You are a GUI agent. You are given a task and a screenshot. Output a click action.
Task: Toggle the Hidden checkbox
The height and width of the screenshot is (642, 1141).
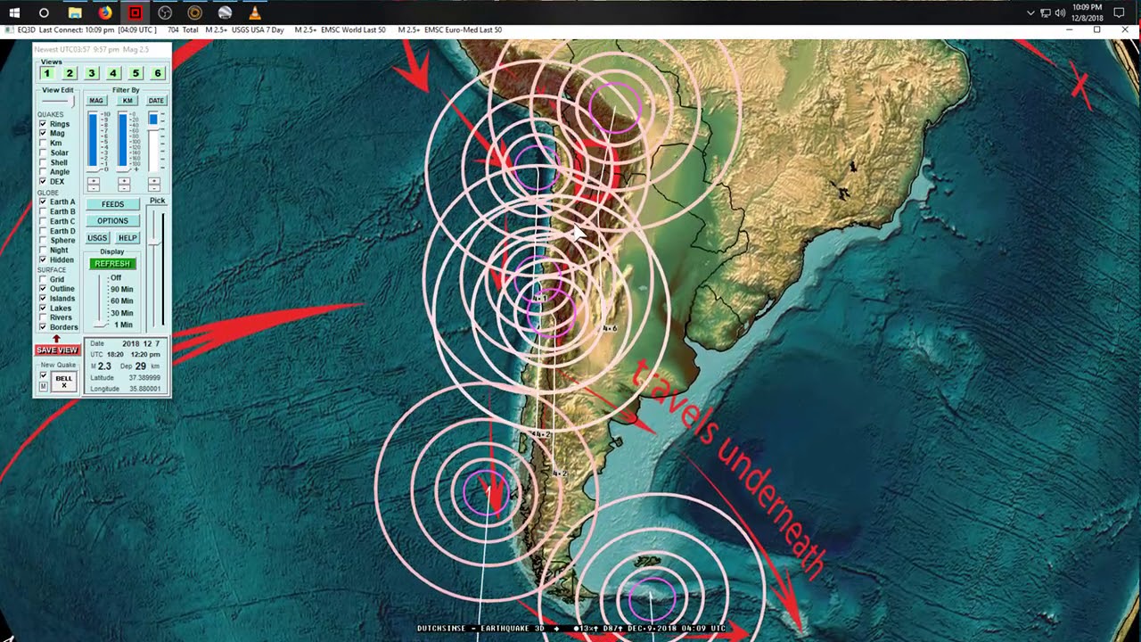click(x=43, y=259)
